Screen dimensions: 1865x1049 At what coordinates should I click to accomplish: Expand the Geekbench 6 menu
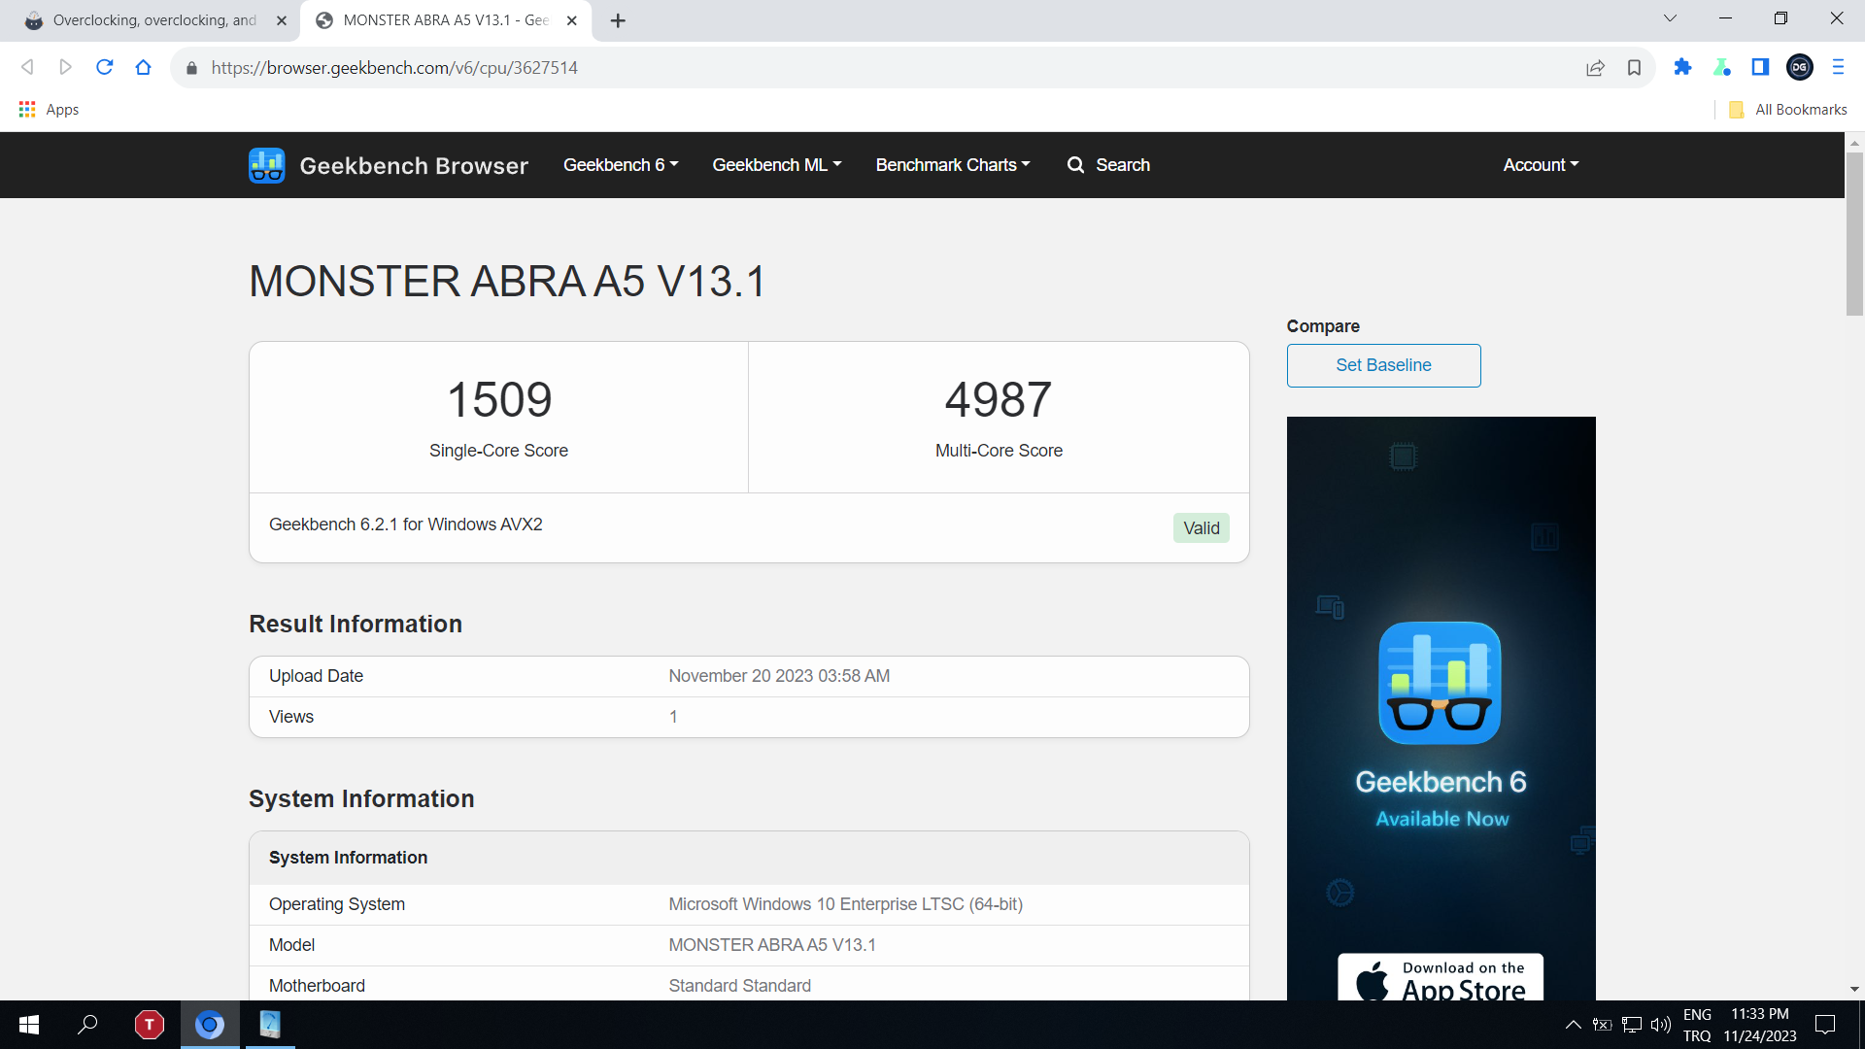tap(621, 165)
